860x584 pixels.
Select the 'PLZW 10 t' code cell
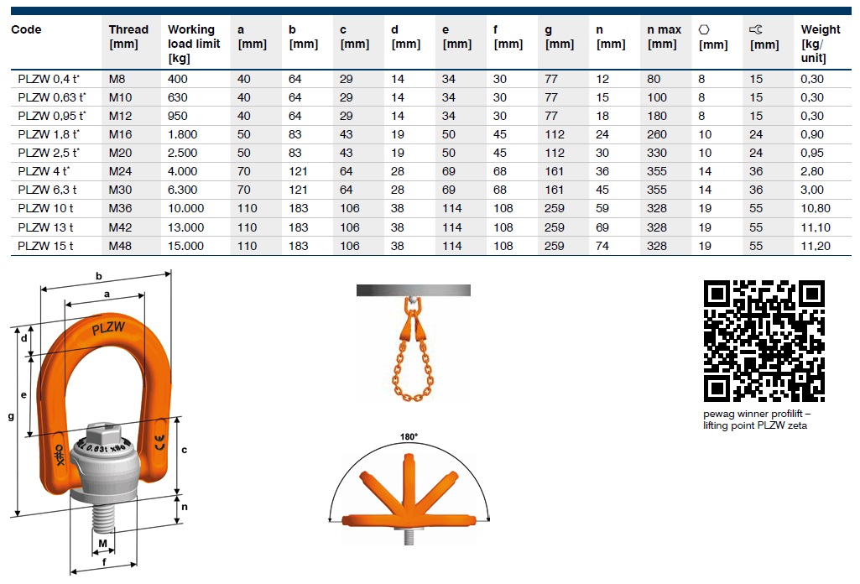point(45,208)
